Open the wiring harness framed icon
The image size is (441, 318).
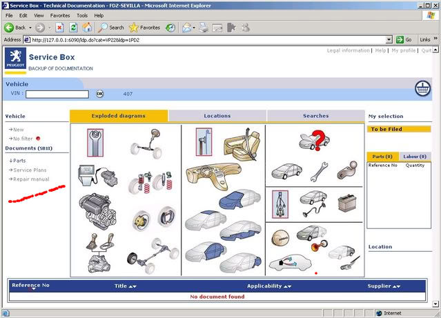pyautogui.click(x=280, y=204)
